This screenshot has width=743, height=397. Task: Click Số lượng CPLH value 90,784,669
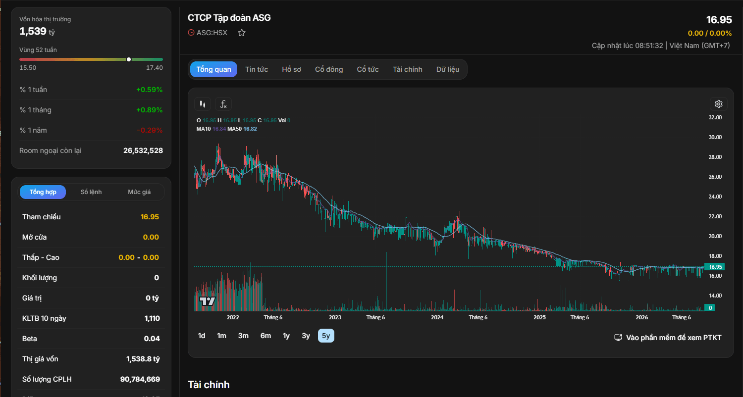[140, 379]
